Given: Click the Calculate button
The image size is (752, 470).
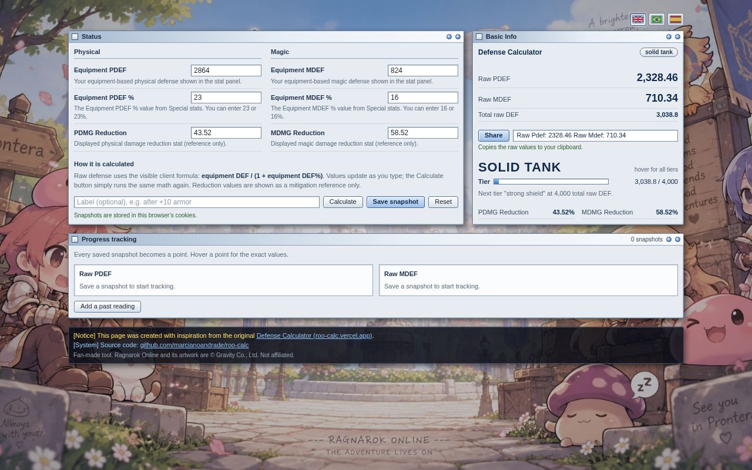Looking at the screenshot, I should (x=343, y=202).
